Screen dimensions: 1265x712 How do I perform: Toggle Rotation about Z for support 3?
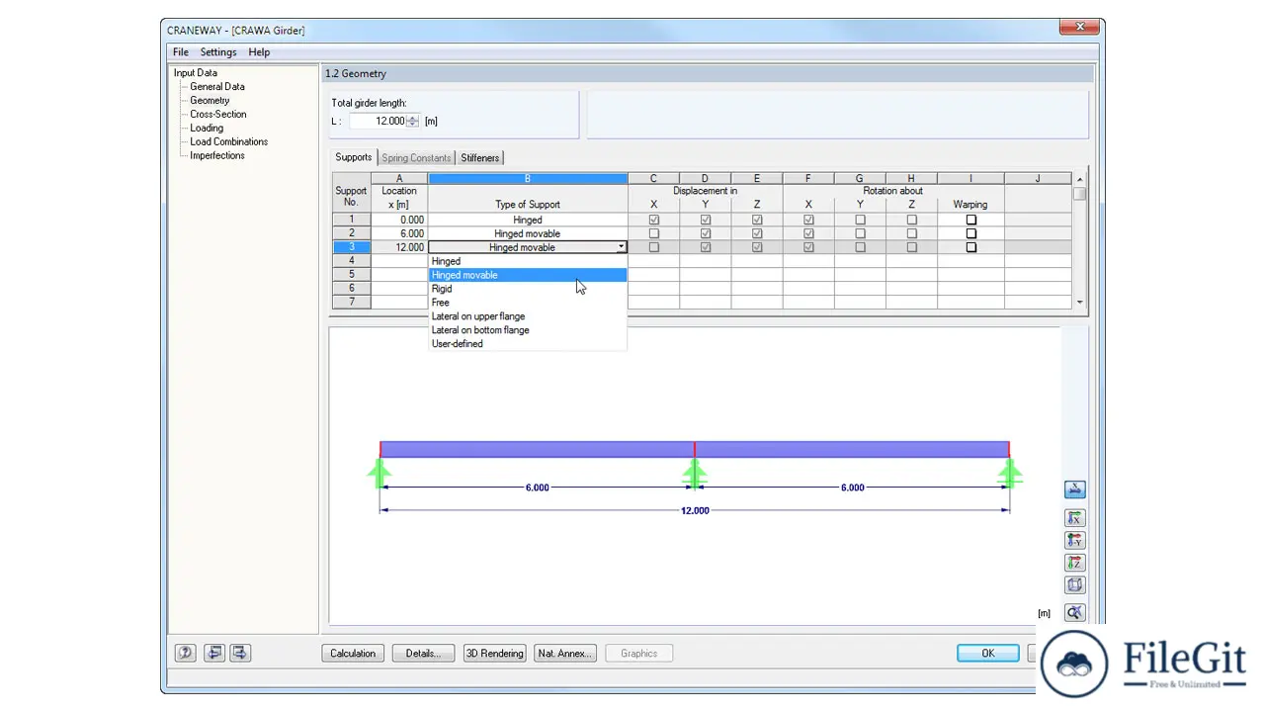911,247
